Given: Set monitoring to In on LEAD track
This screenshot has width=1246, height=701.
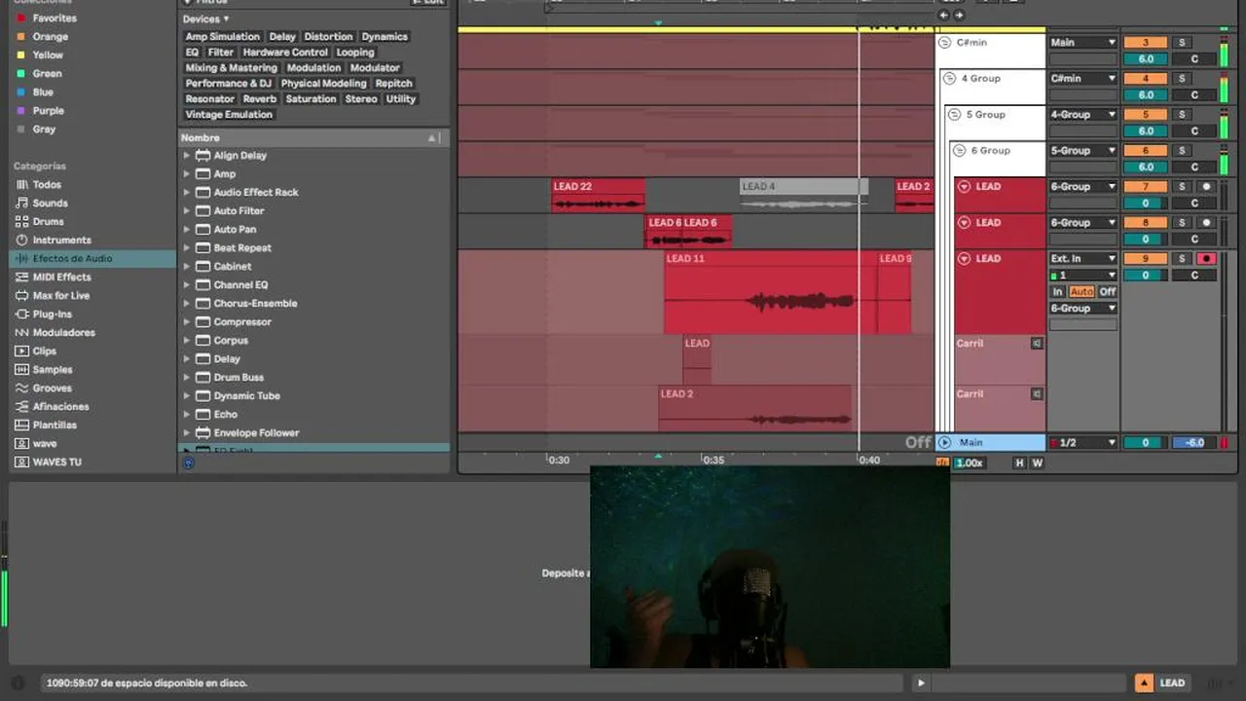Looking at the screenshot, I should point(1058,291).
